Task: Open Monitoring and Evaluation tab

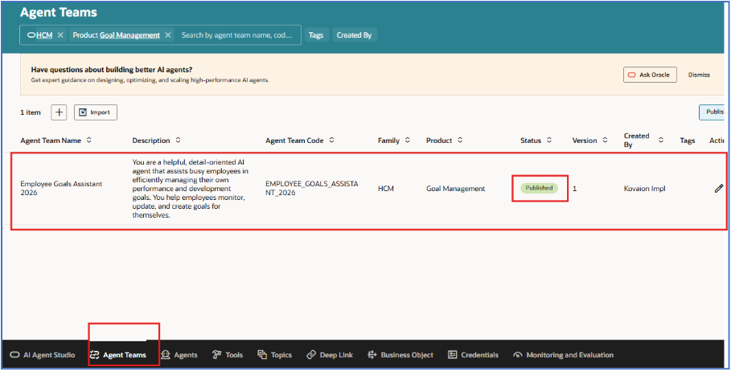Action: (x=563, y=355)
